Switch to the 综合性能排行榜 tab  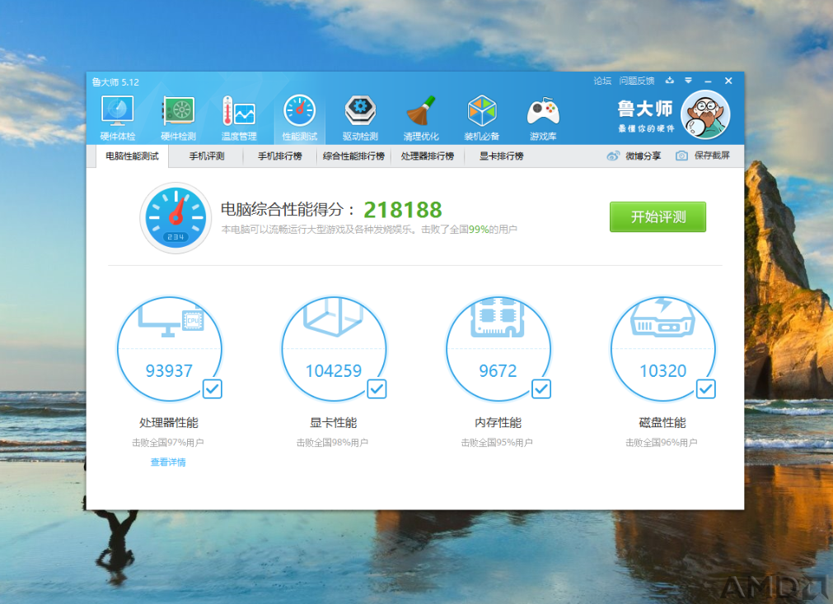tap(353, 156)
